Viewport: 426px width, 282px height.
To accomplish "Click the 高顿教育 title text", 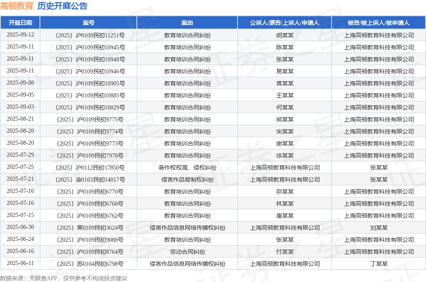I will [17, 6].
